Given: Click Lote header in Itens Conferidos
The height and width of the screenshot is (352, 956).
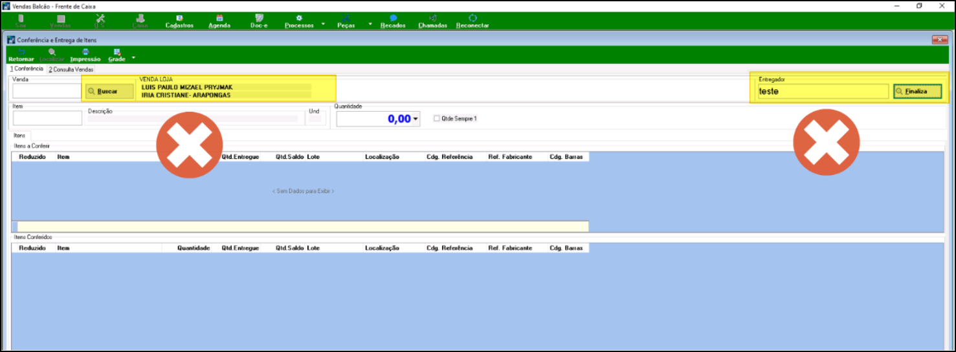Looking at the screenshot, I should tap(313, 248).
